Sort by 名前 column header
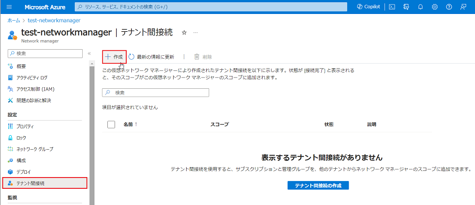 [130, 125]
